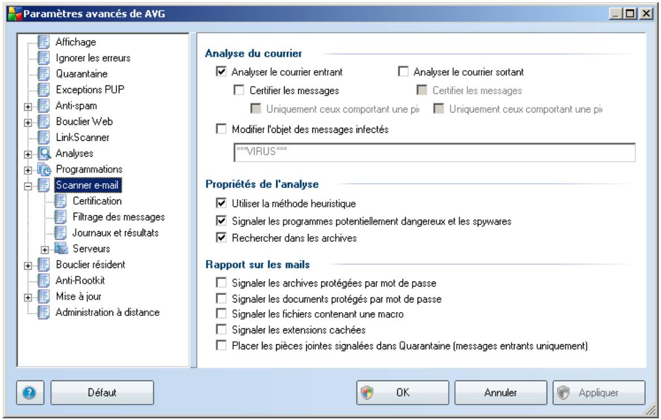Screen dimensions: 661x420
Task: Collapse the Scanner e-mail tree node
Action: point(28,186)
